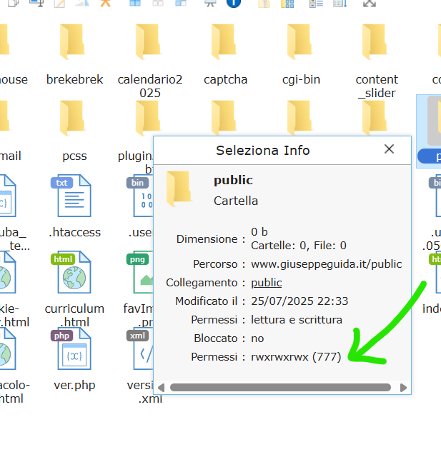Click the info dialog's horizontal scrollbar

[280, 388]
